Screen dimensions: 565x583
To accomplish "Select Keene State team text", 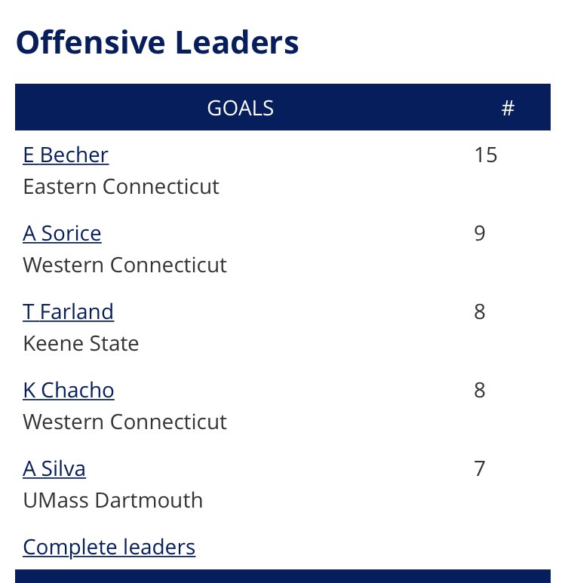I will 81,343.
